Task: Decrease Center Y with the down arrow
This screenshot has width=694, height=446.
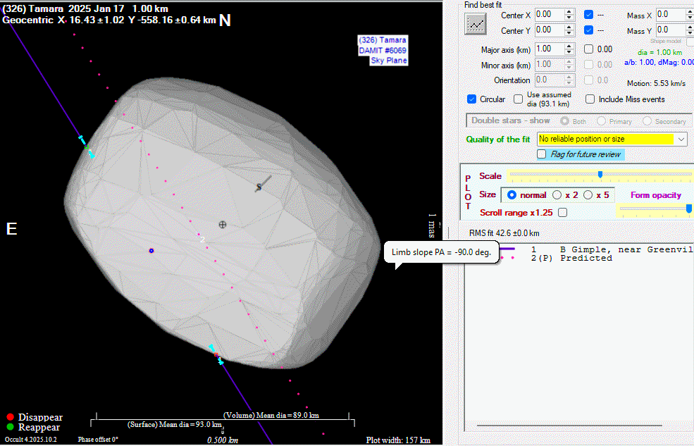Action: tap(569, 33)
